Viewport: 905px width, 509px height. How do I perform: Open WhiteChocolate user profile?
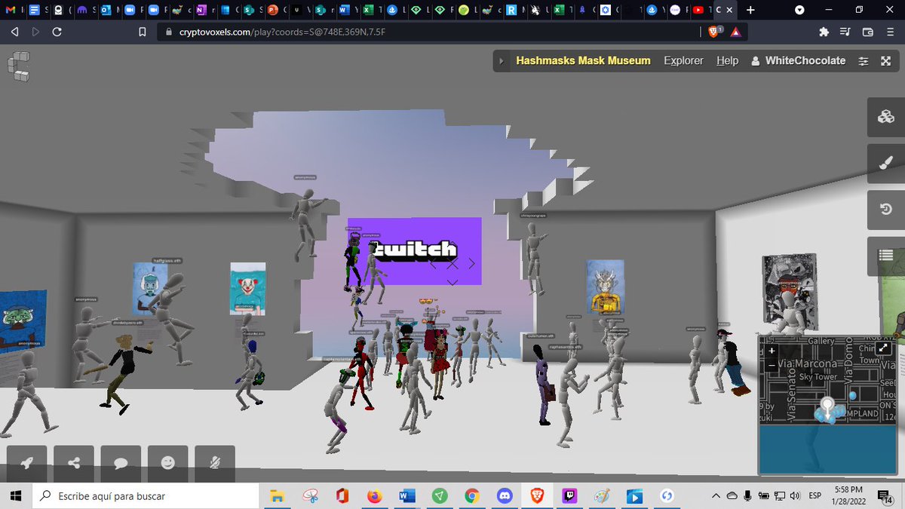798,61
